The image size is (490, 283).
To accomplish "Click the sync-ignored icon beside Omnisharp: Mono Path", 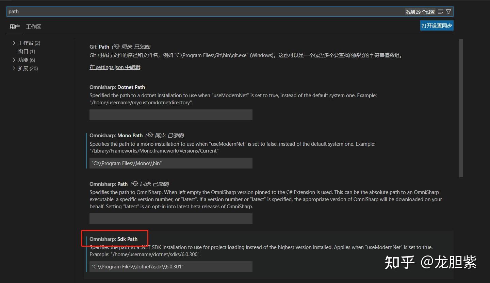I will pos(150,135).
